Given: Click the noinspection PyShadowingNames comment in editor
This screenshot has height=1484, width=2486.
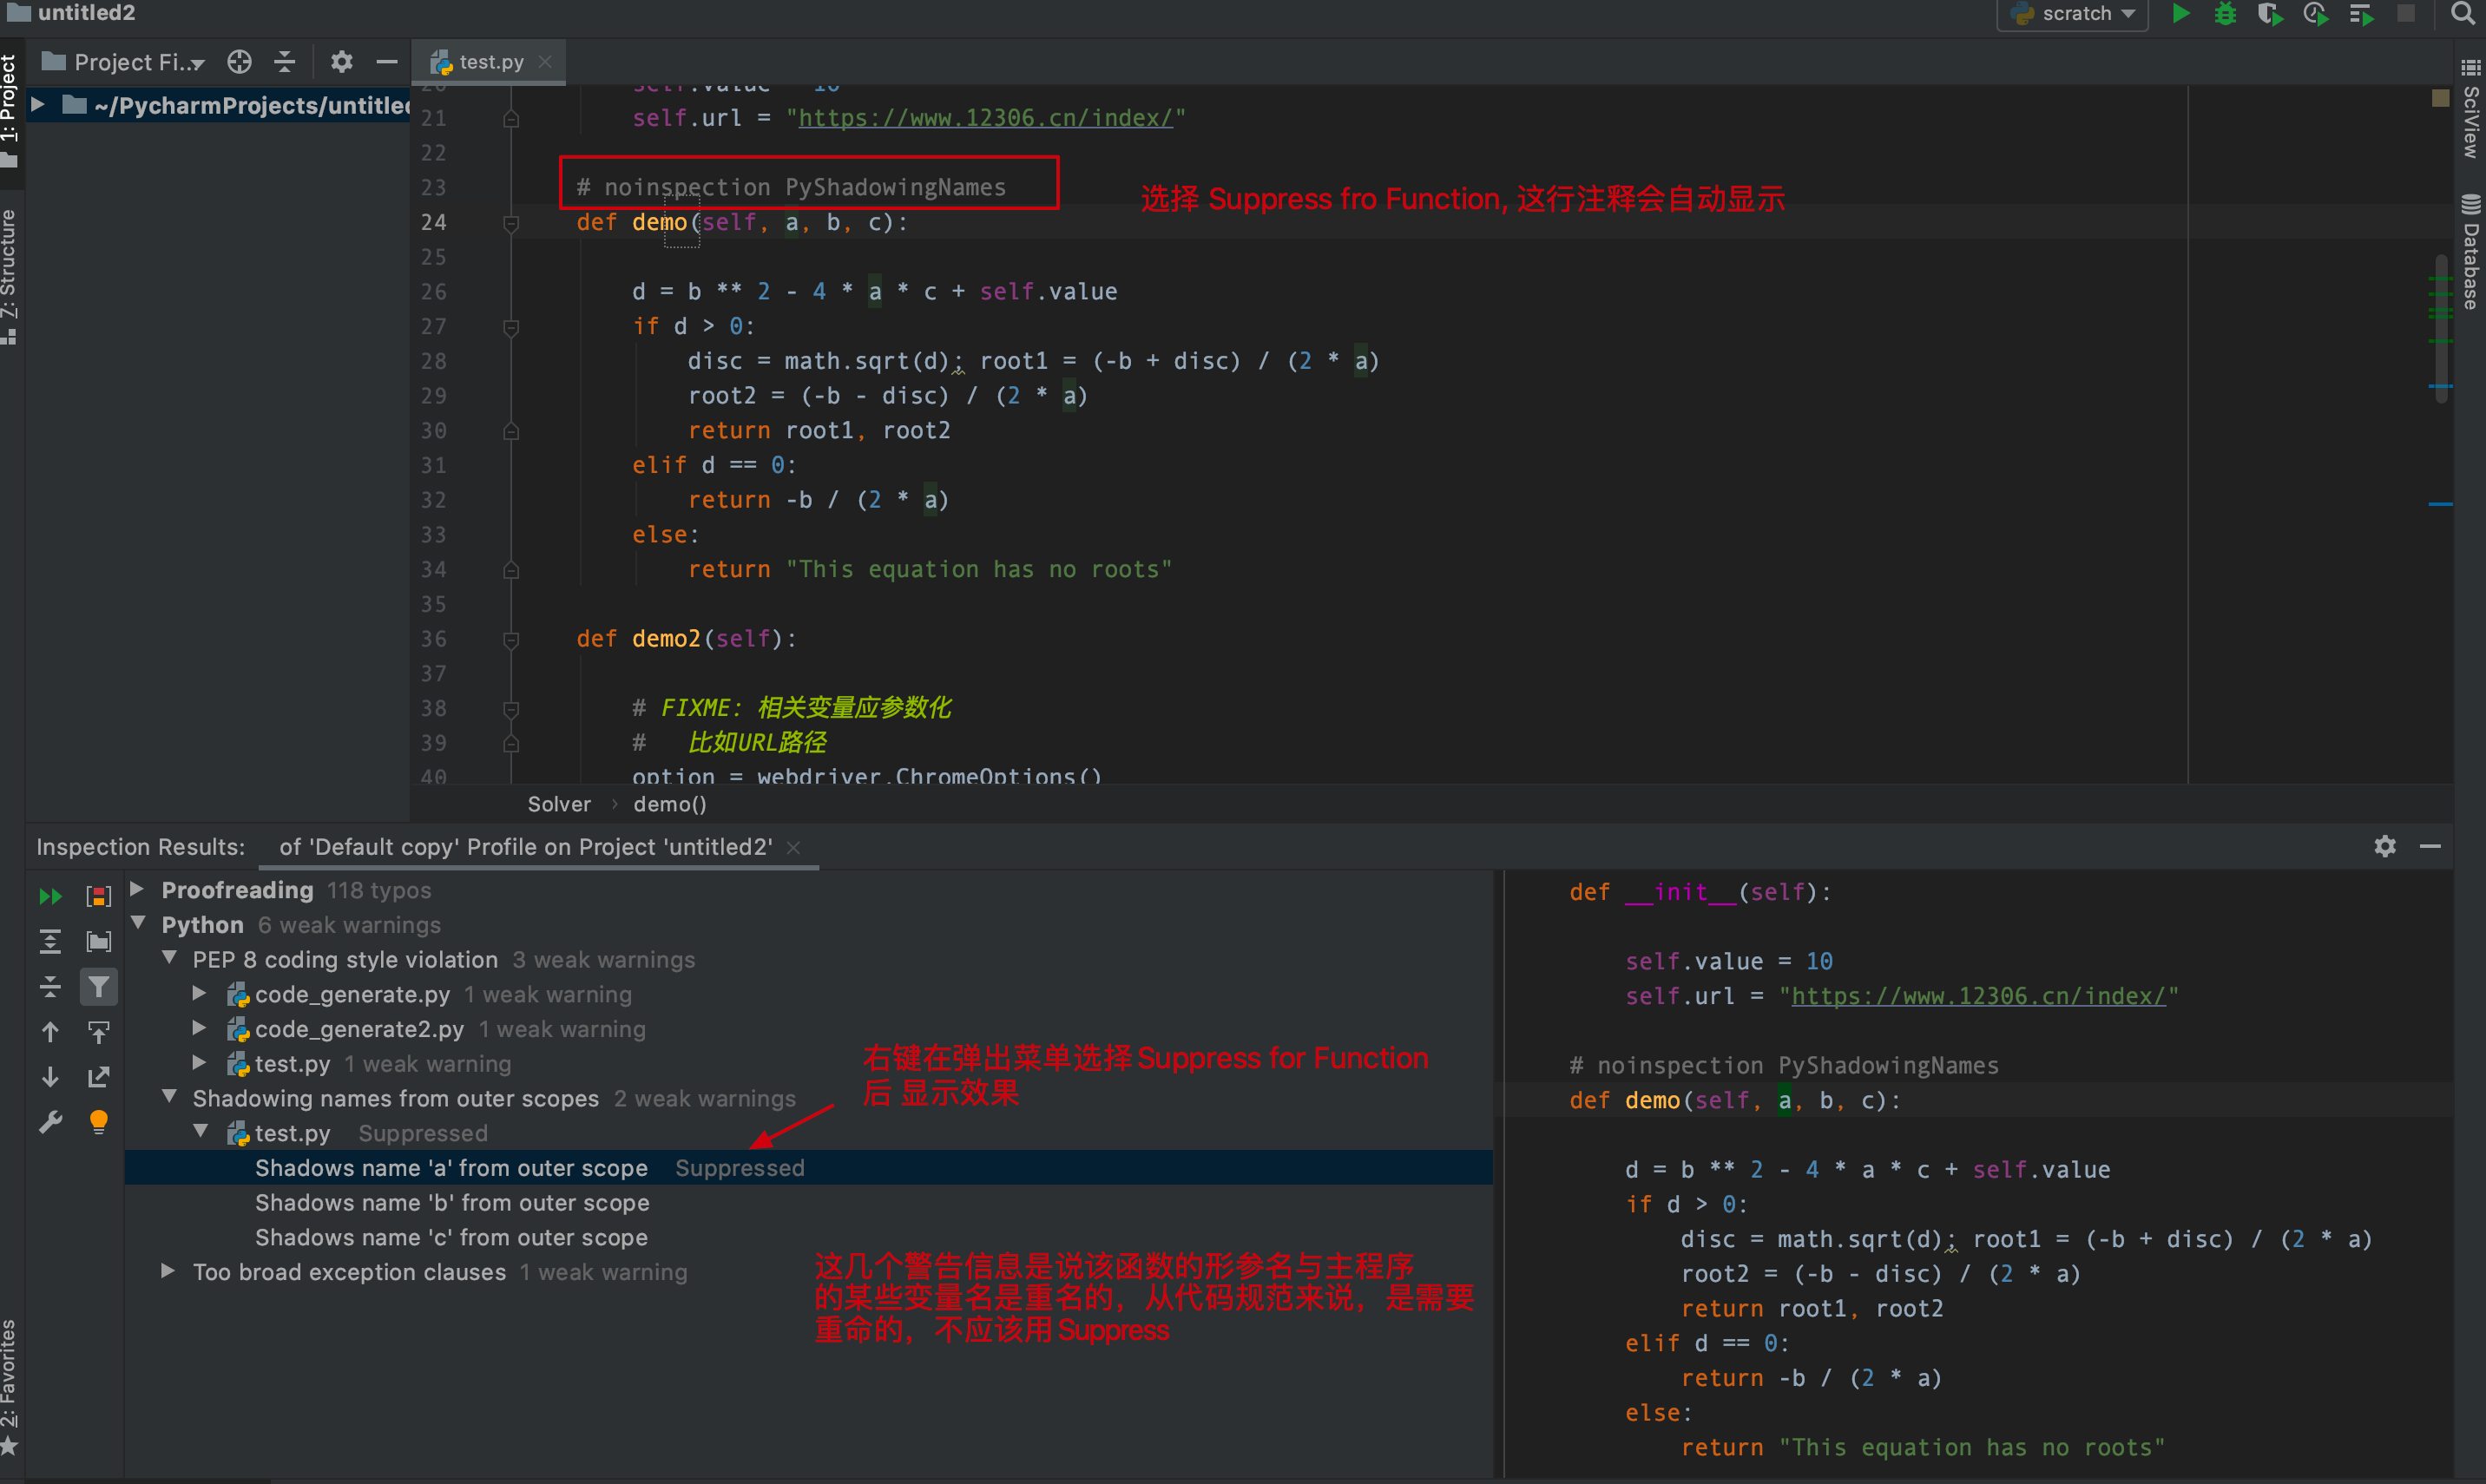Looking at the screenshot, I should click(791, 188).
